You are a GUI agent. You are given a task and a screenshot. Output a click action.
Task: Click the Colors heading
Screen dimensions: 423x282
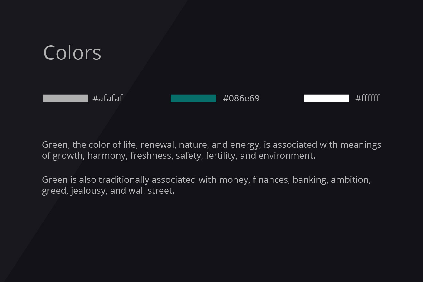[72, 53]
